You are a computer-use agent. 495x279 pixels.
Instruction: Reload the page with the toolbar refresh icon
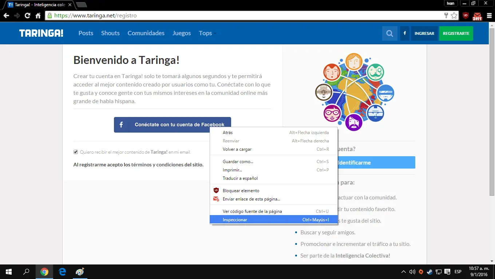tap(27, 16)
